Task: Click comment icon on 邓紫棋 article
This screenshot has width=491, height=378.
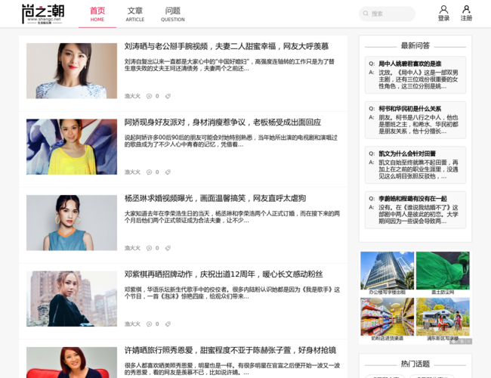Action: tap(149, 324)
